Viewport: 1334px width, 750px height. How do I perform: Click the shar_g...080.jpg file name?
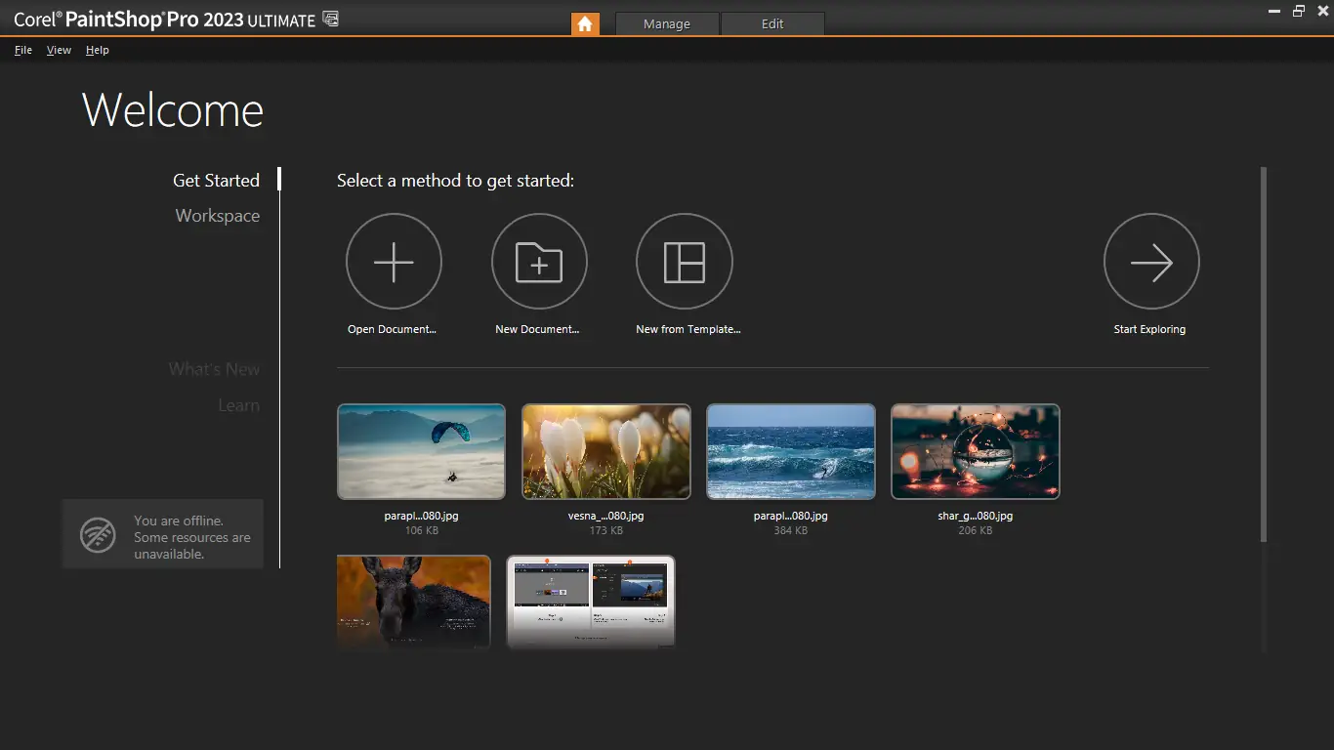tap(975, 516)
